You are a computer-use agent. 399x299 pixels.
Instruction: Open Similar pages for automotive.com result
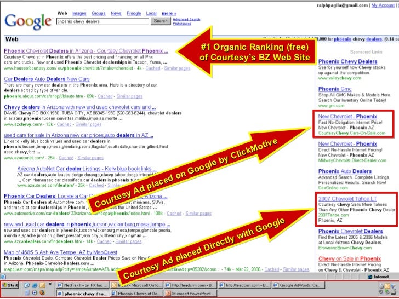198,214
